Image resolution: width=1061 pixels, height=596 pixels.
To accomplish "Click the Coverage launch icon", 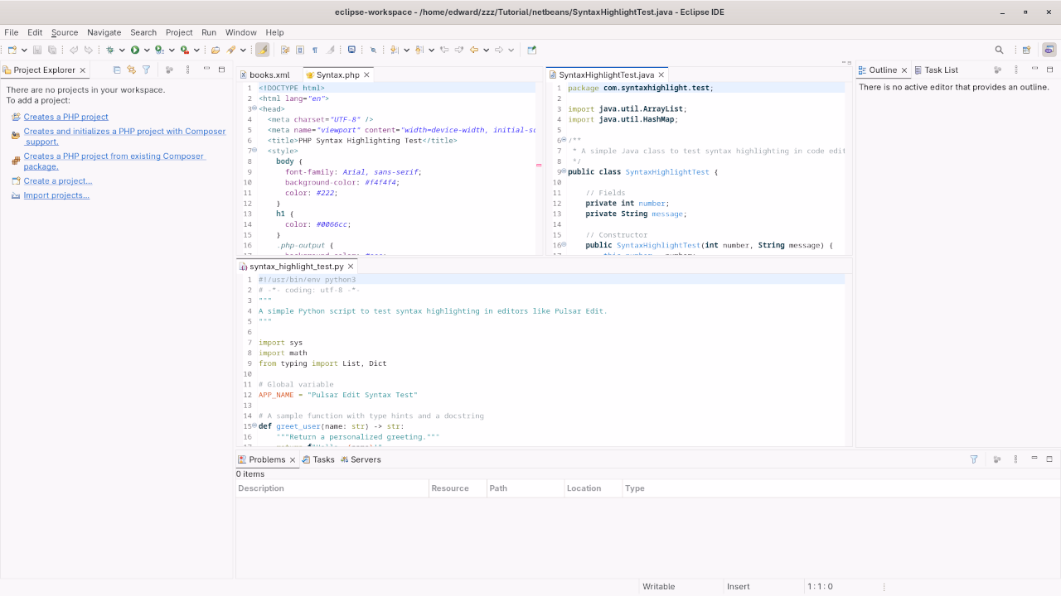I will [160, 50].
